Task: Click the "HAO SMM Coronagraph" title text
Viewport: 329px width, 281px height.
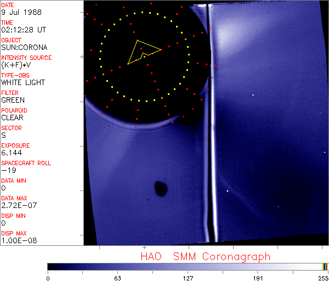Action: 205,256
